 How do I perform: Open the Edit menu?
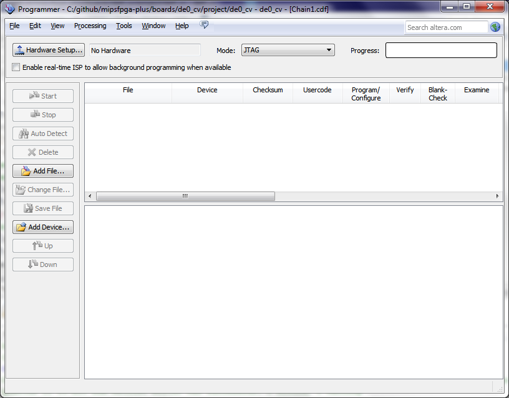point(35,26)
